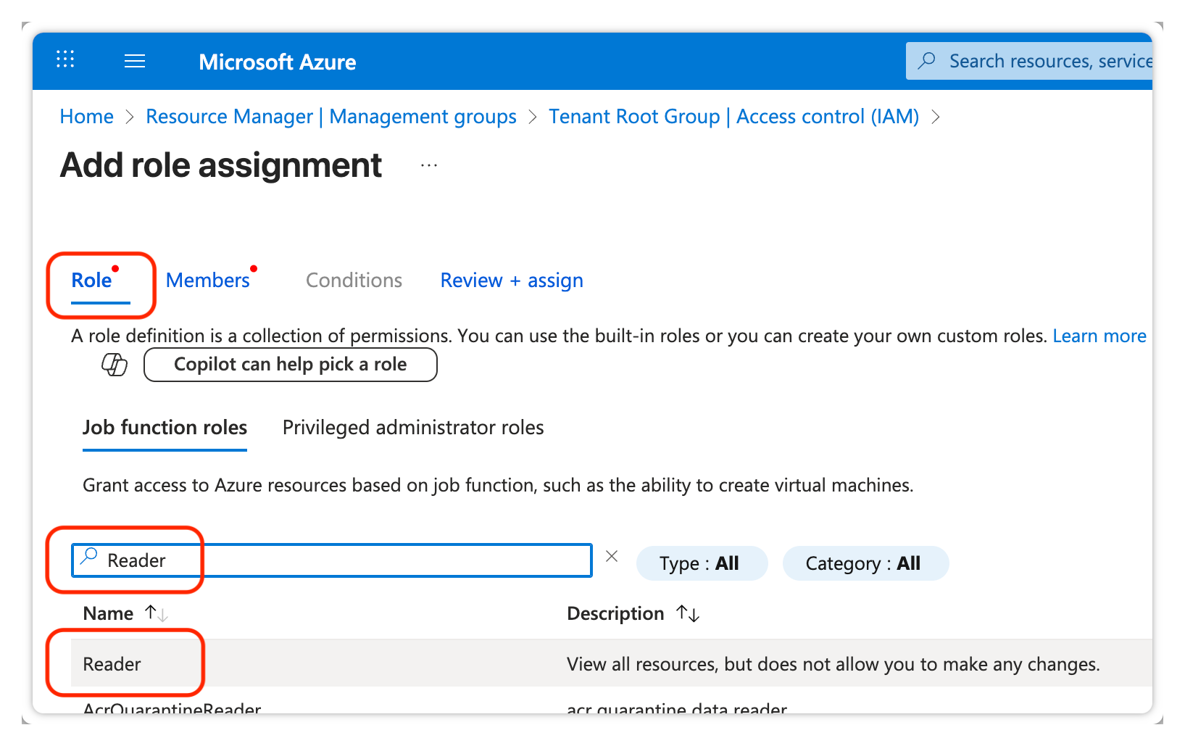This screenshot has height=746, width=1185.
Task: Navigate to Home breadcrumb
Action: pyautogui.click(x=87, y=117)
